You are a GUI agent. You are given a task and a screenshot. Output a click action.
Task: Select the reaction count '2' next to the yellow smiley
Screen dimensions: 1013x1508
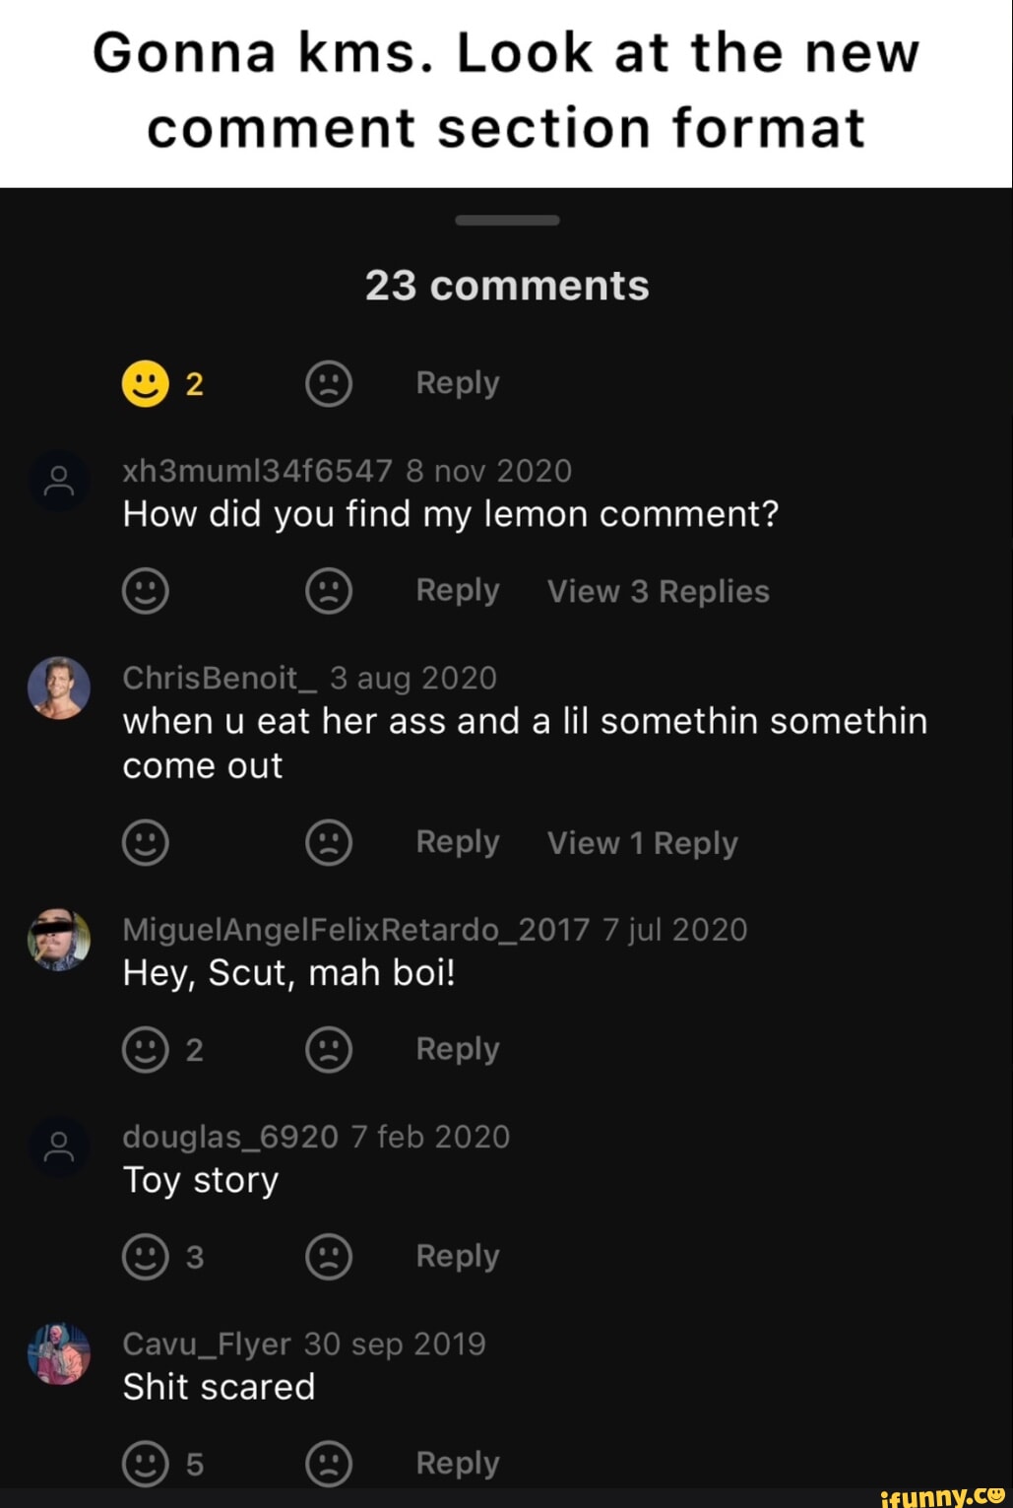click(x=194, y=384)
